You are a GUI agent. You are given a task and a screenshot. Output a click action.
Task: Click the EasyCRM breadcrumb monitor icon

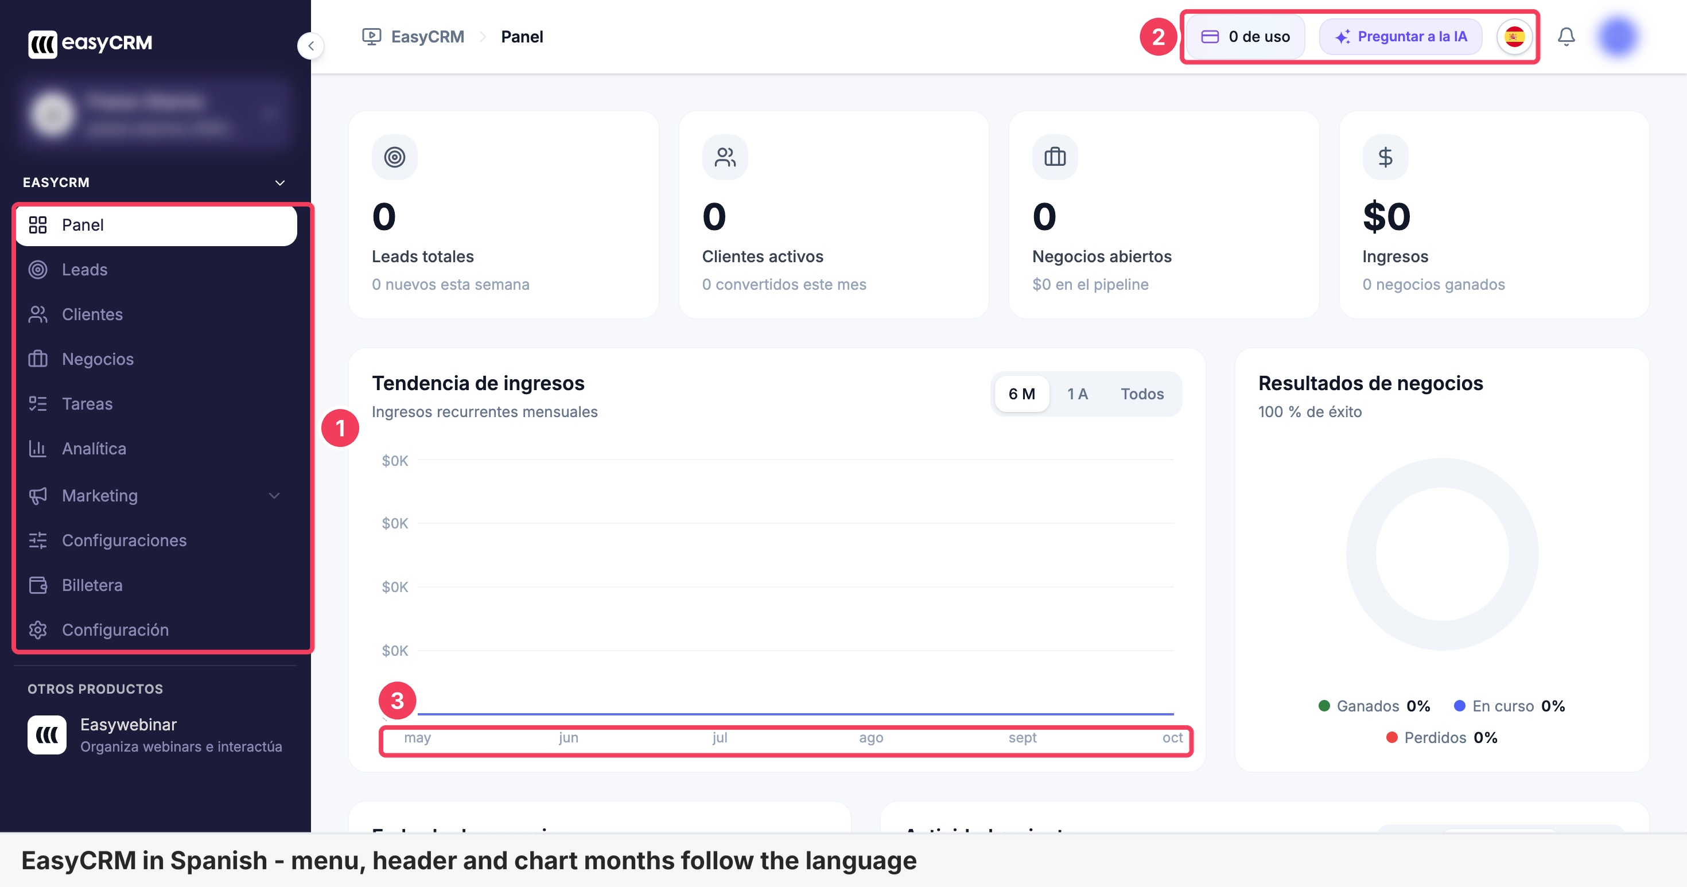(371, 37)
